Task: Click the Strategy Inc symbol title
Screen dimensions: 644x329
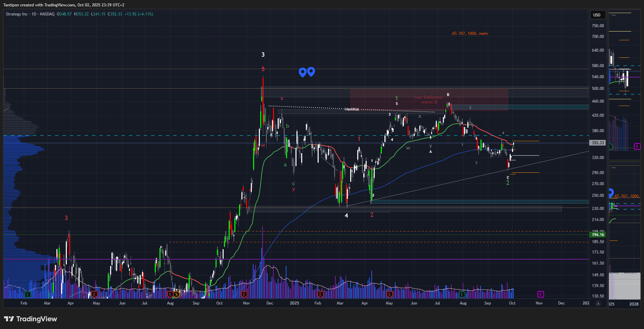Action: 17,14
